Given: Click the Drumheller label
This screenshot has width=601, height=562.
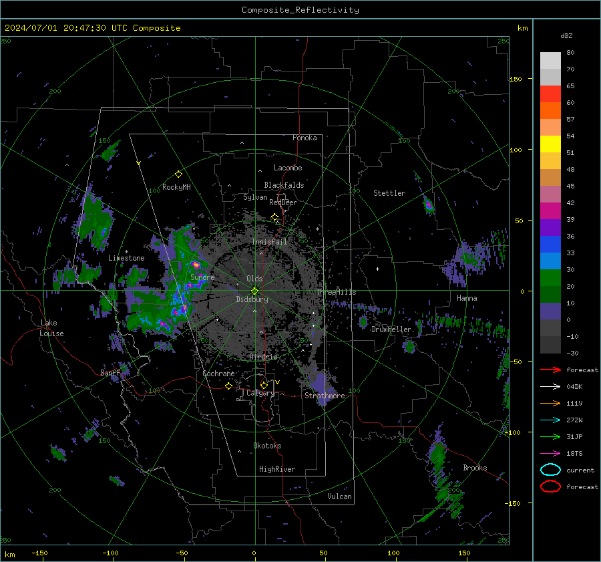Looking at the screenshot, I should point(391,329).
